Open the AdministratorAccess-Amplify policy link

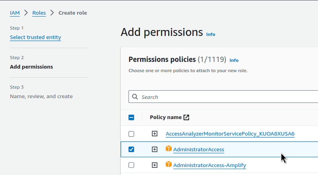209,165
